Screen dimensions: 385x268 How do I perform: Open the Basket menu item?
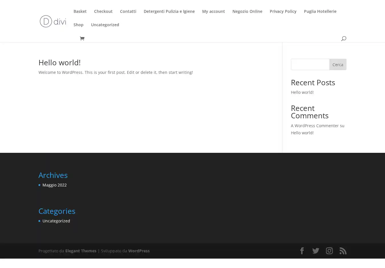coord(80,11)
